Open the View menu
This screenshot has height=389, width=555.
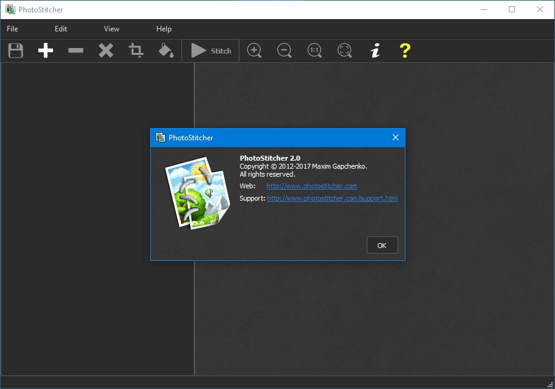111,29
